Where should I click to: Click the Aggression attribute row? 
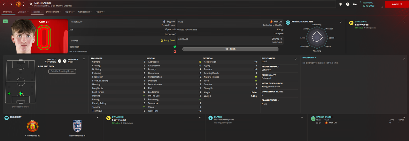(x=174, y=62)
